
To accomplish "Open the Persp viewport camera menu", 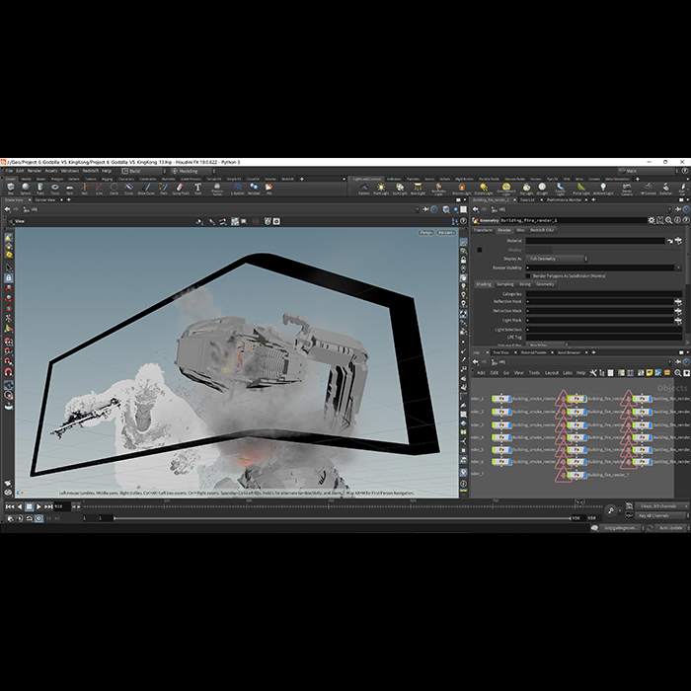I will point(426,233).
